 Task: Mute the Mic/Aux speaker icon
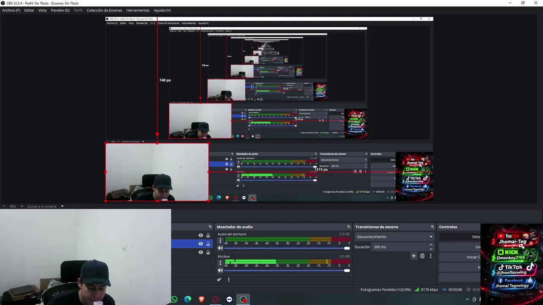(x=220, y=270)
